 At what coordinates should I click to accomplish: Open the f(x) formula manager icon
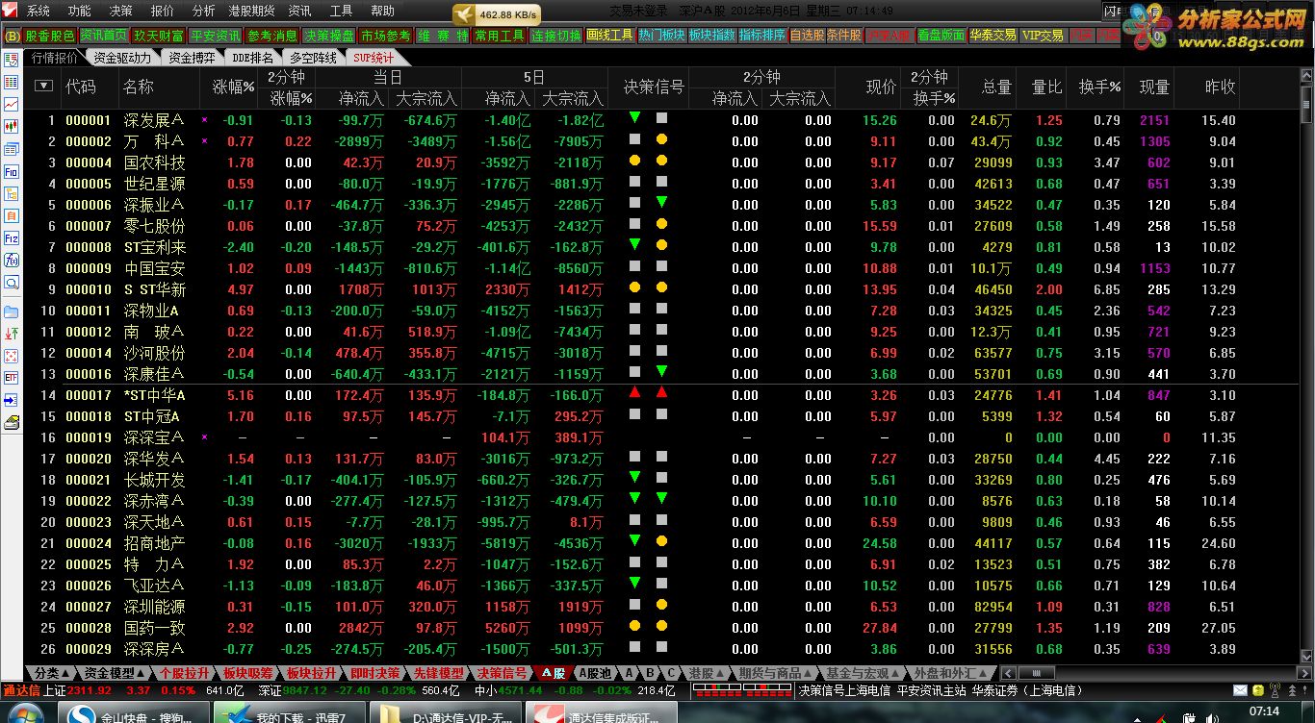12,261
